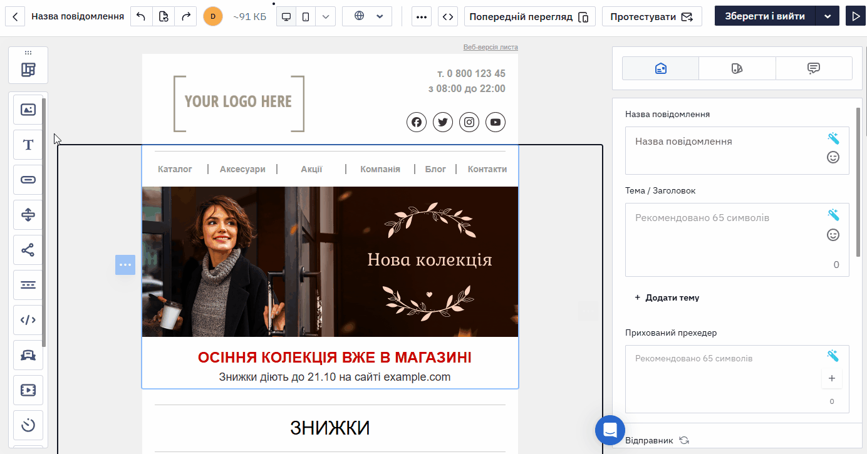This screenshot has width=867, height=454.
Task: Click the orange D user avatar
Action: click(213, 16)
